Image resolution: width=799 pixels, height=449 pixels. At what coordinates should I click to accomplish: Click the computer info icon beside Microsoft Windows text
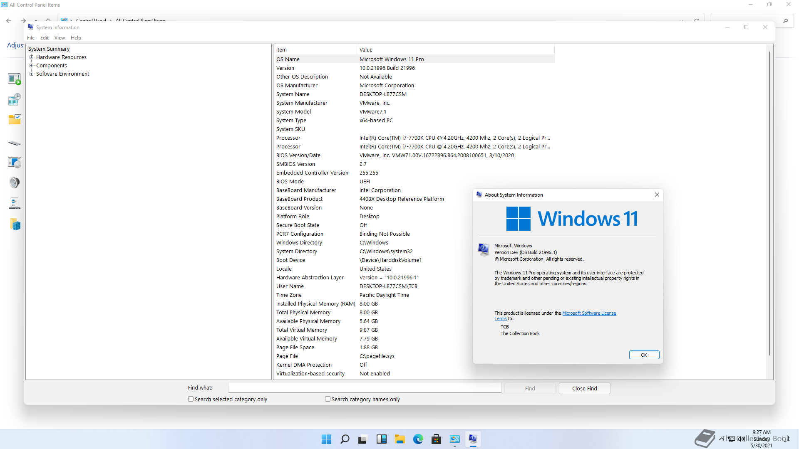pos(484,250)
